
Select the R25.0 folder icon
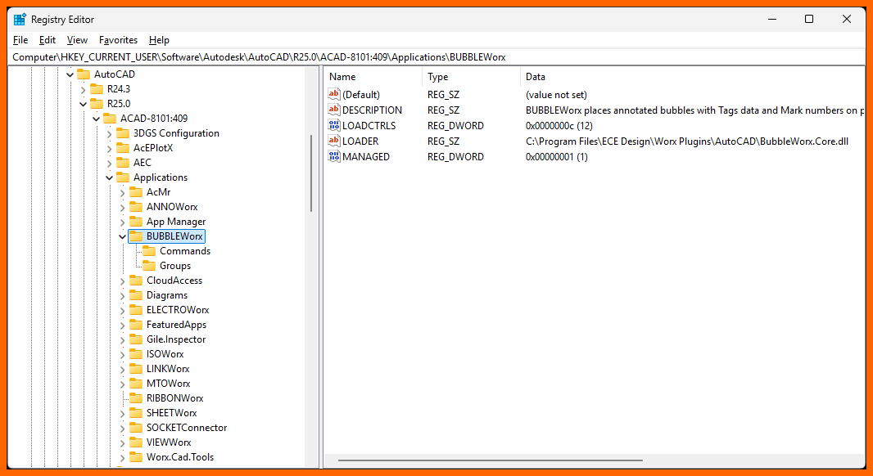(x=97, y=103)
